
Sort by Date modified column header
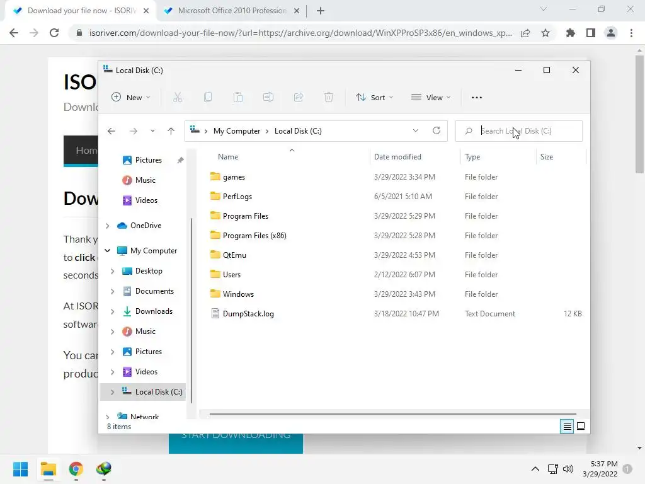tap(397, 157)
